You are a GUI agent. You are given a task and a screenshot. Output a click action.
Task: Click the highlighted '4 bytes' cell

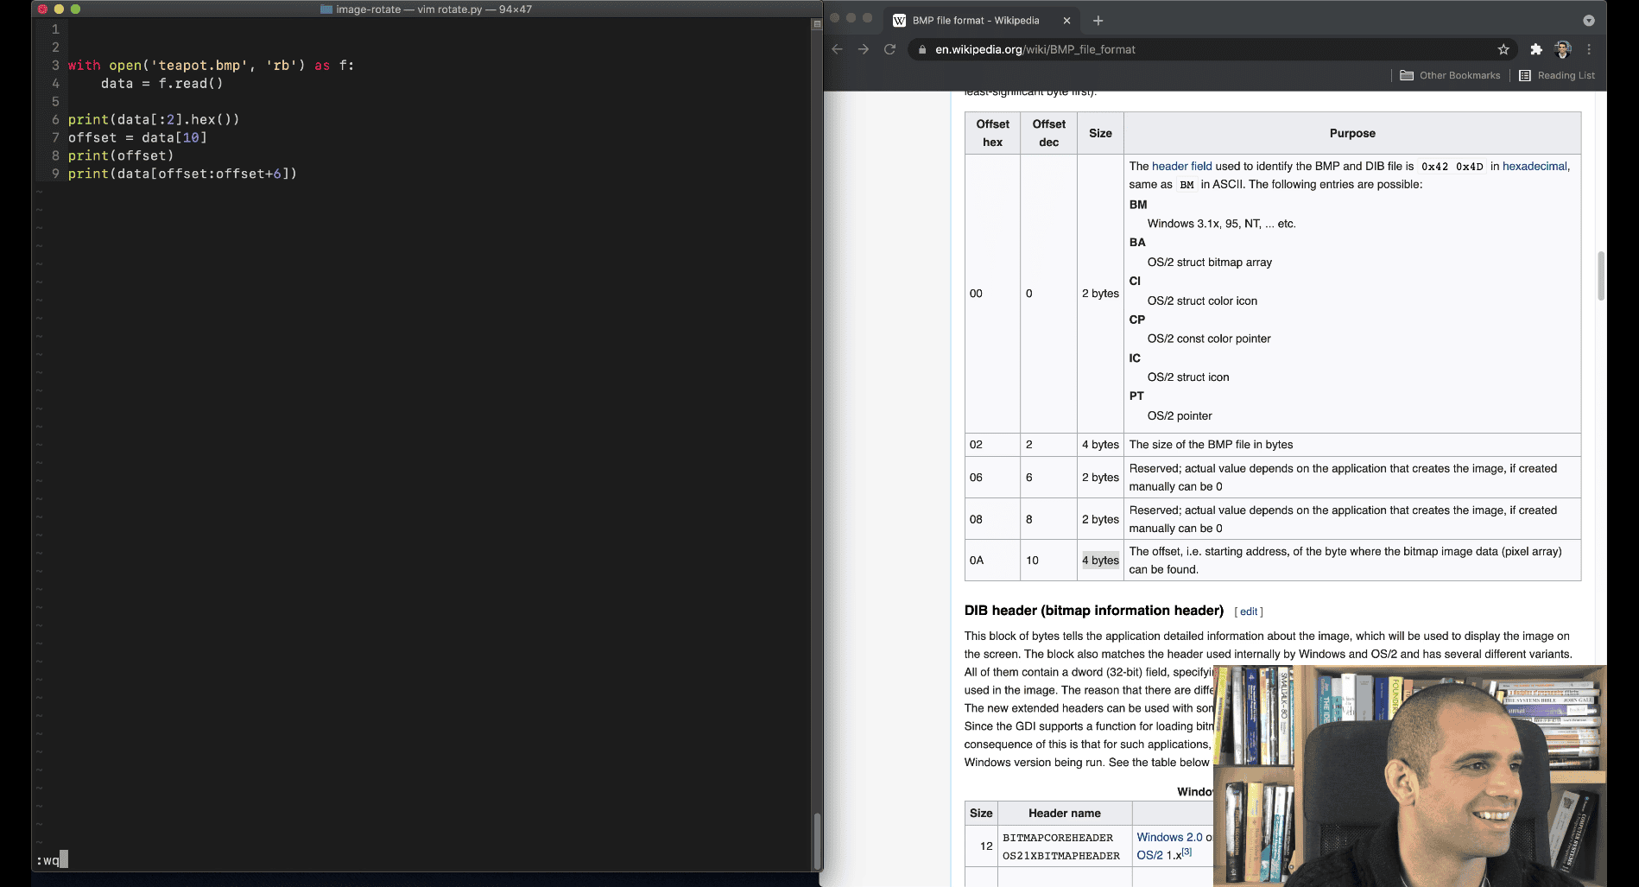point(1100,561)
